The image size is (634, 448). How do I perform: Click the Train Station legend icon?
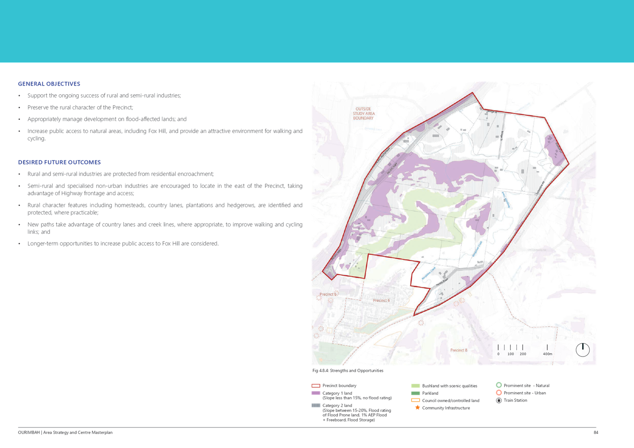(x=499, y=400)
